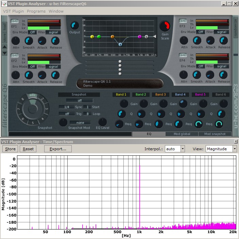The width and height of the screenshot is (239, 239).
Task: Click the up arrow preset button
Action: [4, 47]
